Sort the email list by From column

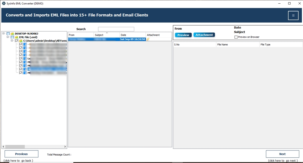coord(81,35)
